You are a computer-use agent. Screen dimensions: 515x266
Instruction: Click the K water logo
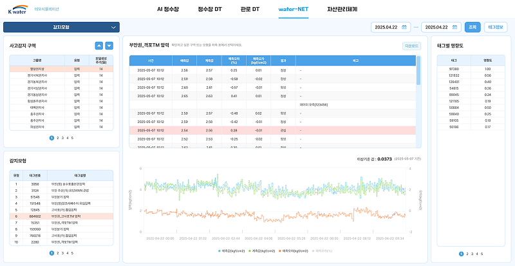pos(18,10)
